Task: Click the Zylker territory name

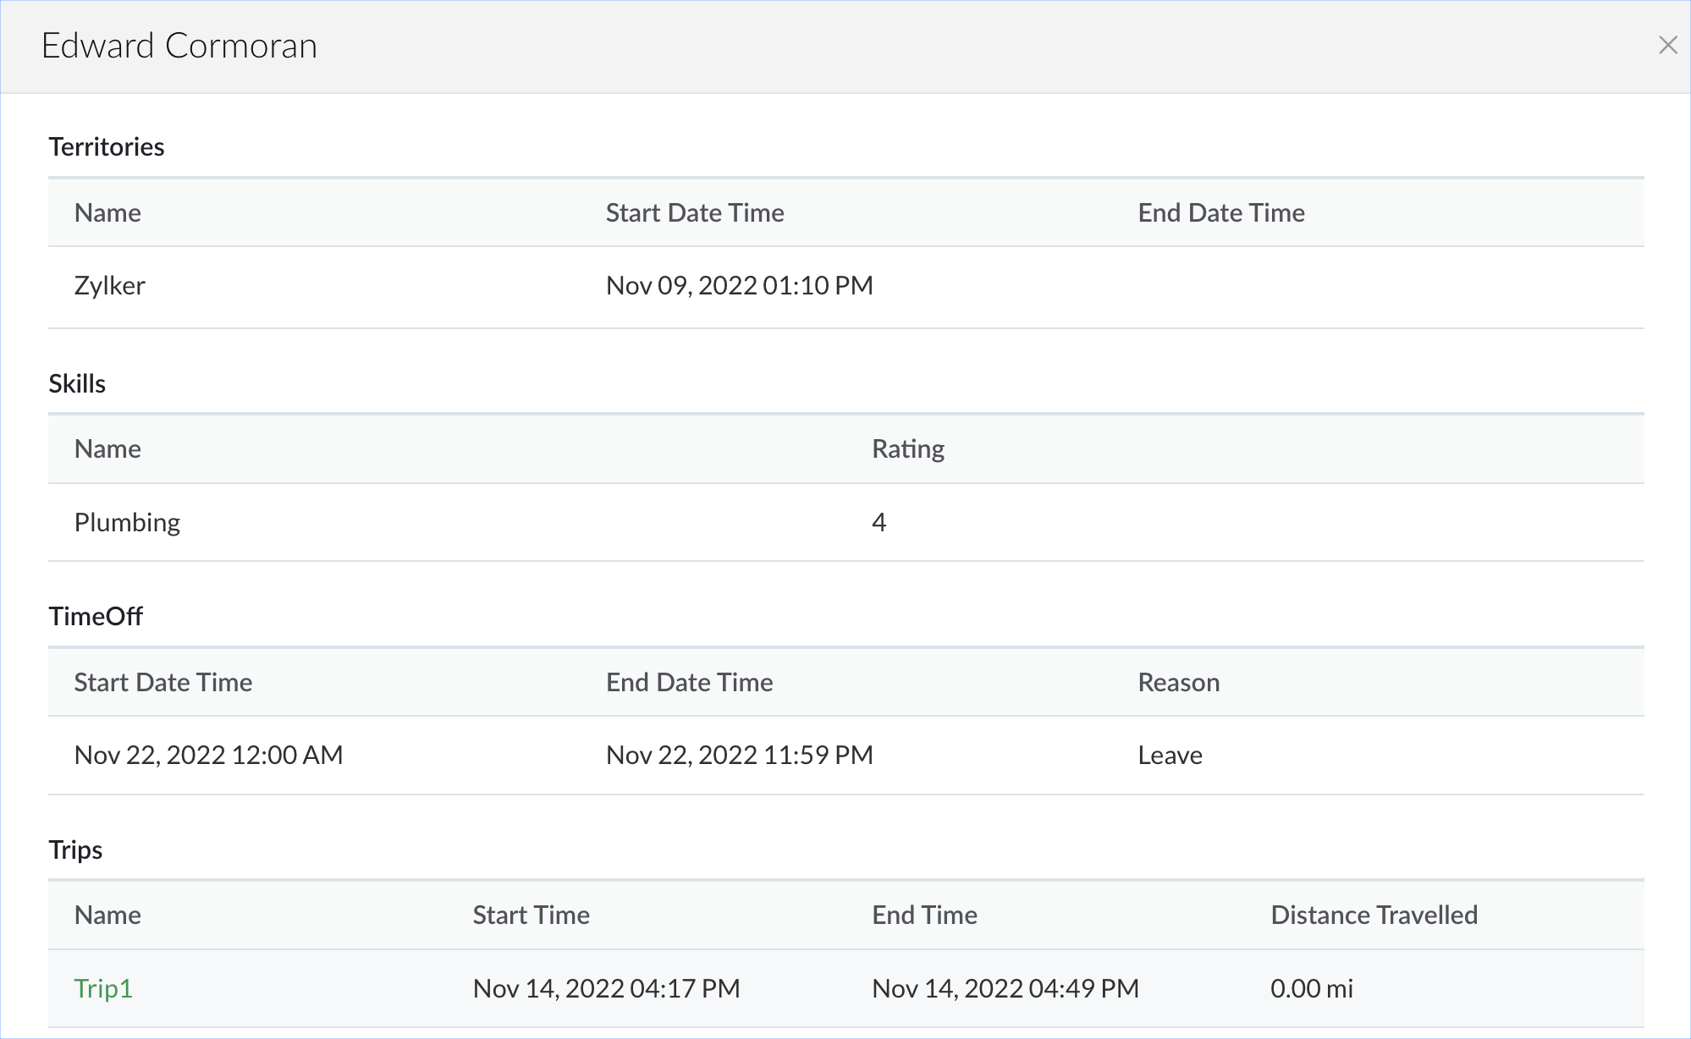Action: pyautogui.click(x=110, y=286)
